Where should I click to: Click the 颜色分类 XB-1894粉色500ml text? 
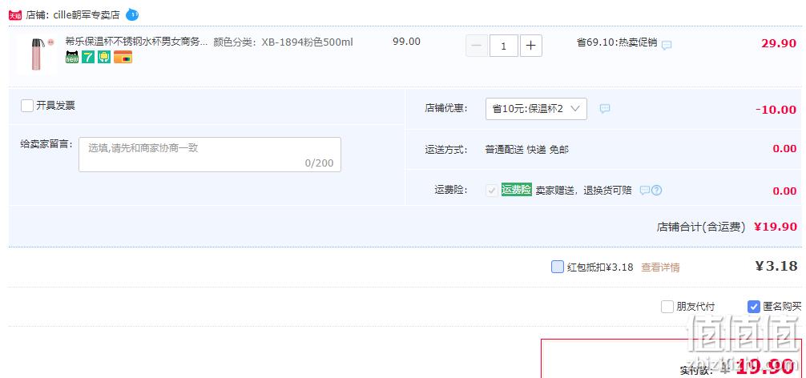284,42
